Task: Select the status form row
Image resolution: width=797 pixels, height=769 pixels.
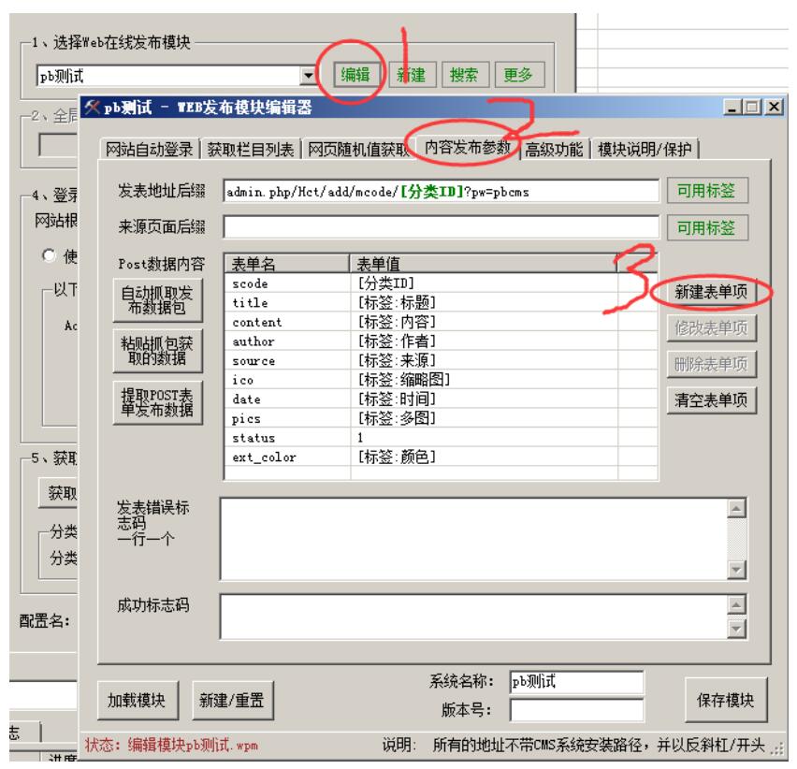Action: point(441,438)
